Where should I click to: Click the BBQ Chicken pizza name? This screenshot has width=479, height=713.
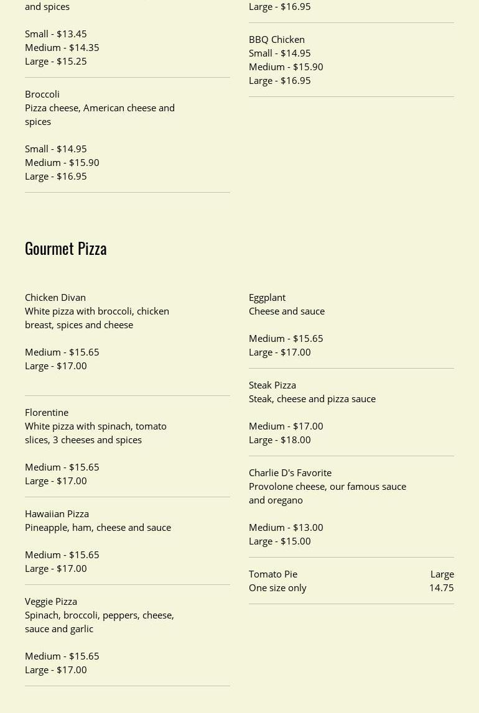[x=277, y=39]
